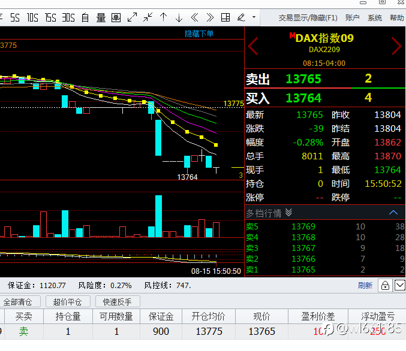The image size is (406, 351).
Task: Click the 持仓量 column header
Action: click(68, 316)
